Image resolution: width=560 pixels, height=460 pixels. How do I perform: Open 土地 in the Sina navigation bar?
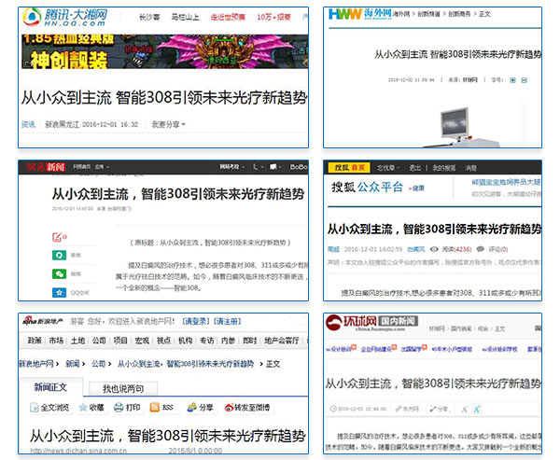tap(78, 341)
